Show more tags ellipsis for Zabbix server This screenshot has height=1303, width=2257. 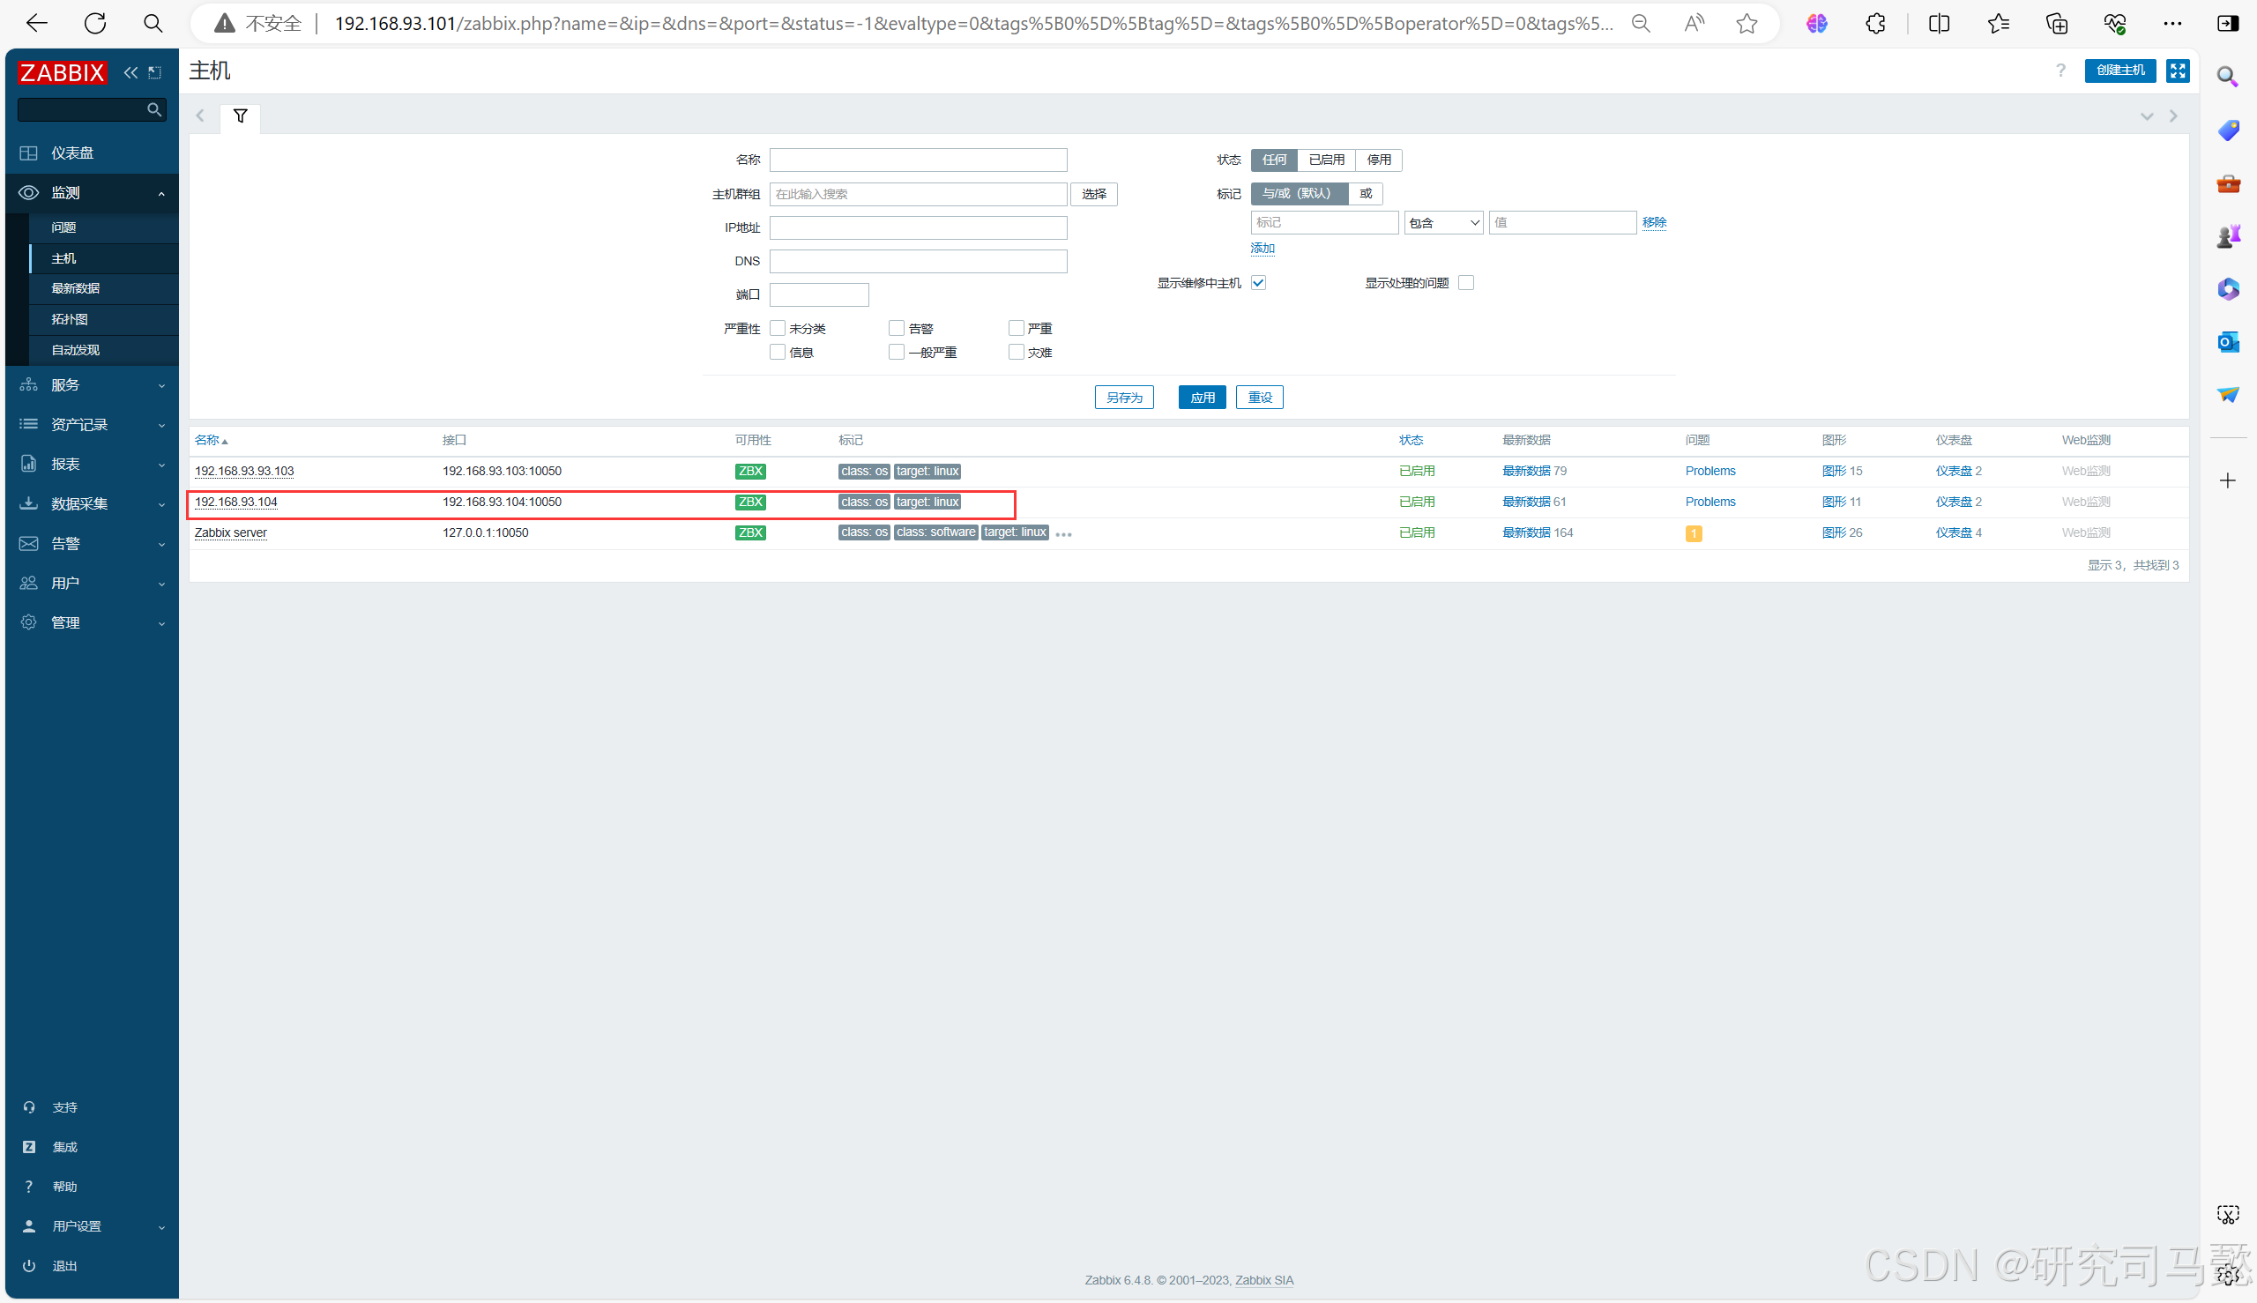click(1063, 534)
